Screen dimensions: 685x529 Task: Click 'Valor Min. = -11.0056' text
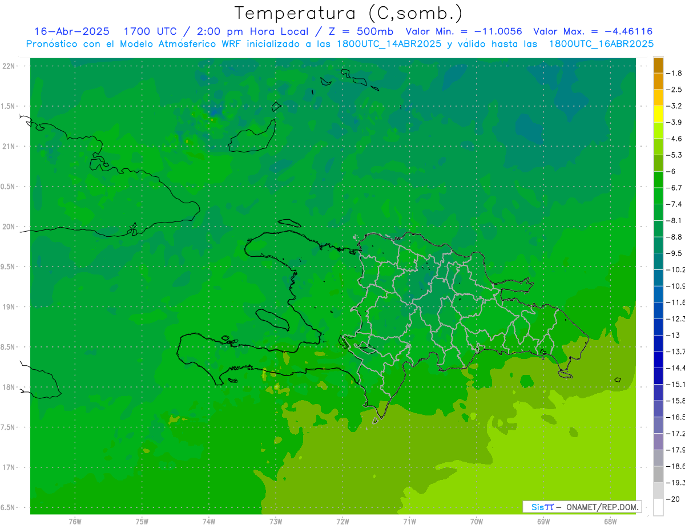coord(464,31)
